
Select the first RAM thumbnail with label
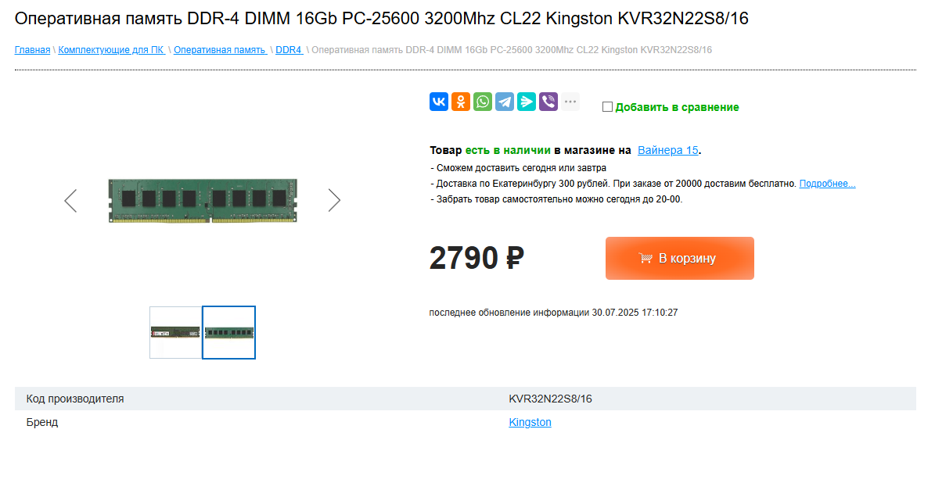coord(175,332)
